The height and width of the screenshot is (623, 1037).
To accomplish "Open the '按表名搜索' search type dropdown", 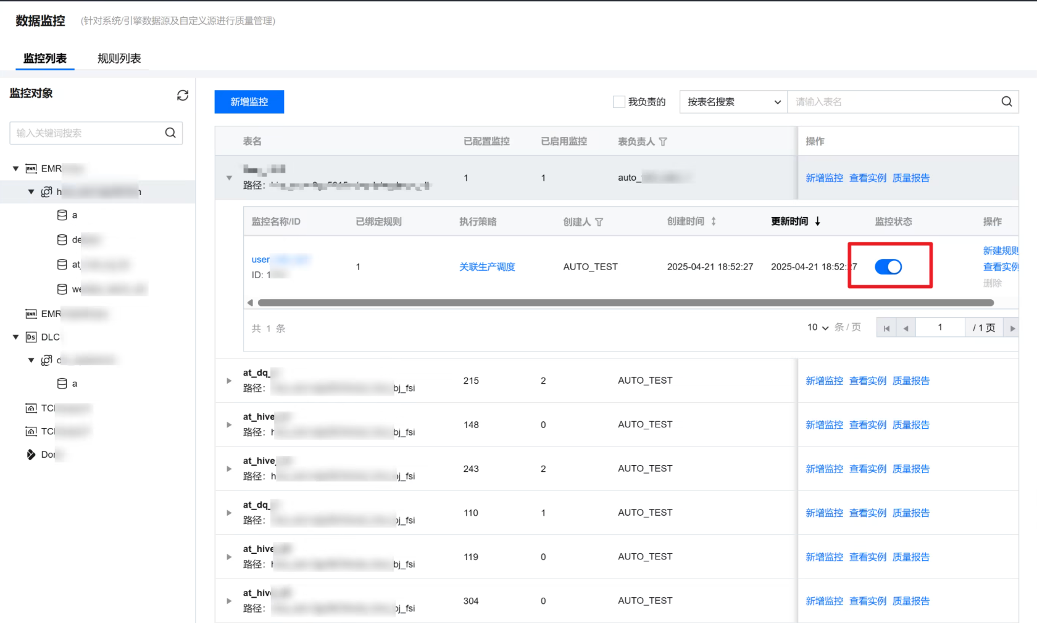I will (733, 102).
